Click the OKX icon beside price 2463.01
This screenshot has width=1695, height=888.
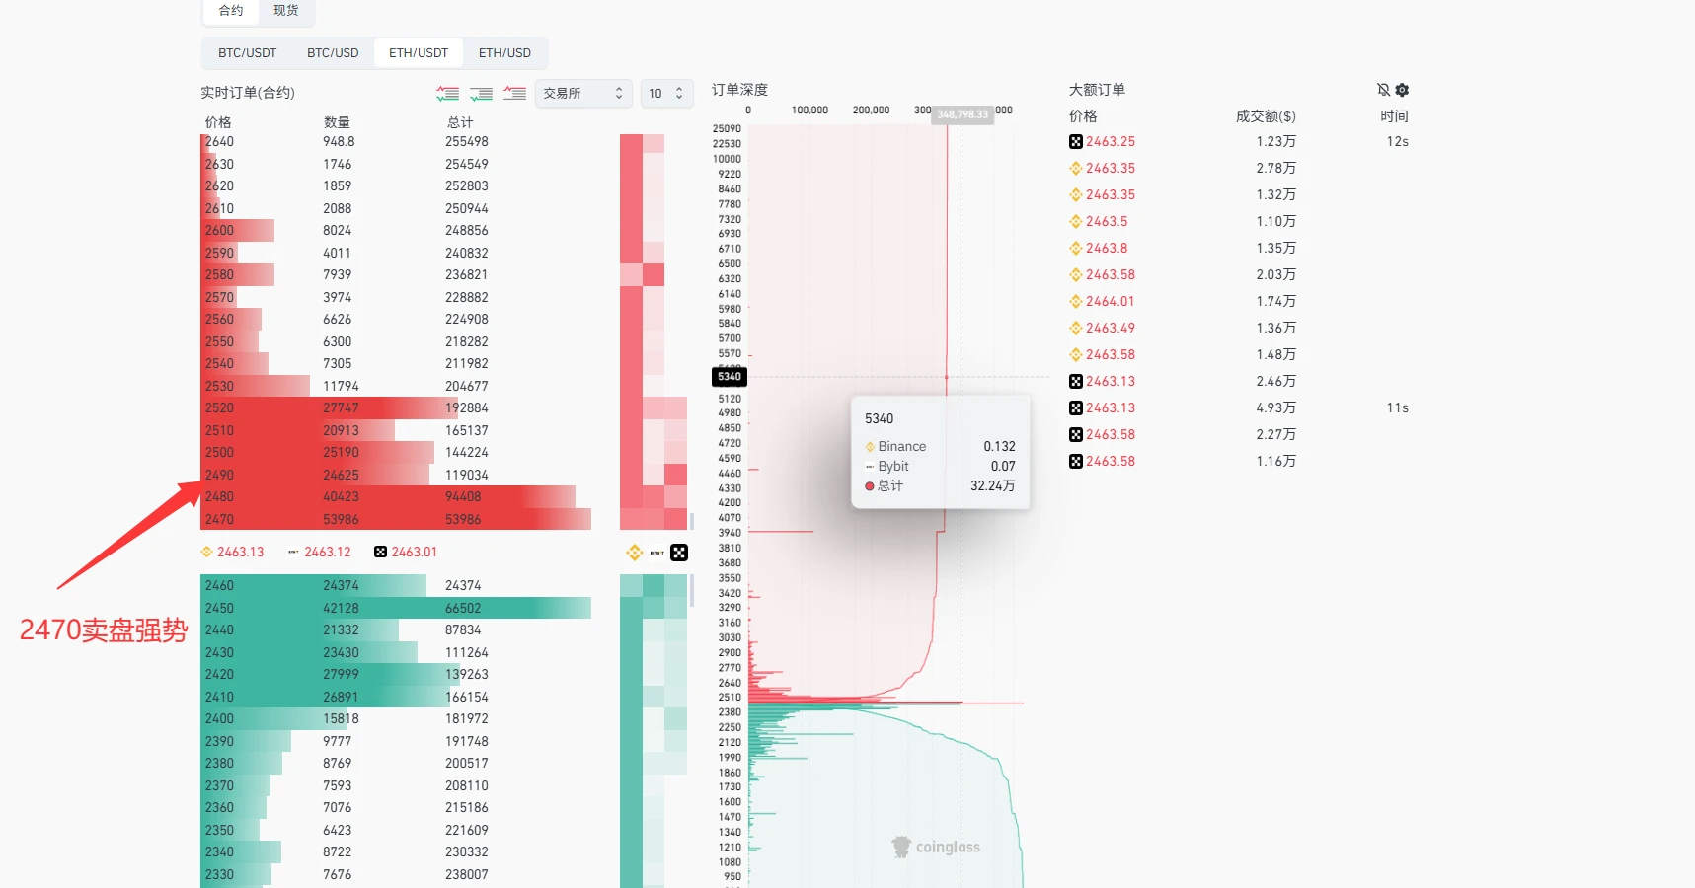[381, 553]
